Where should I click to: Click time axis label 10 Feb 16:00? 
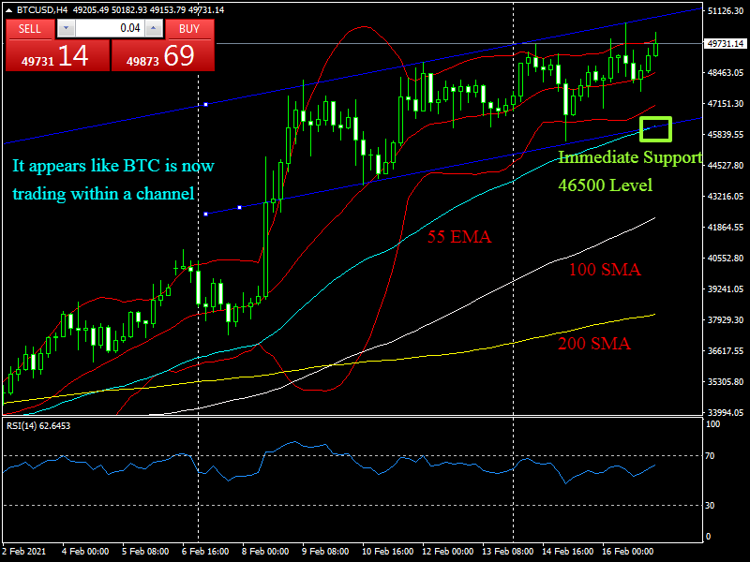[x=387, y=551]
